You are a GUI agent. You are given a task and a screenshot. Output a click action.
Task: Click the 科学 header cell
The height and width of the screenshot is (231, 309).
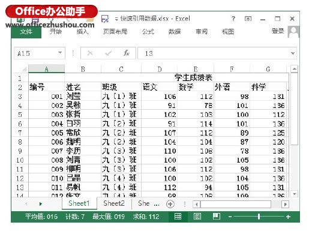point(268,88)
